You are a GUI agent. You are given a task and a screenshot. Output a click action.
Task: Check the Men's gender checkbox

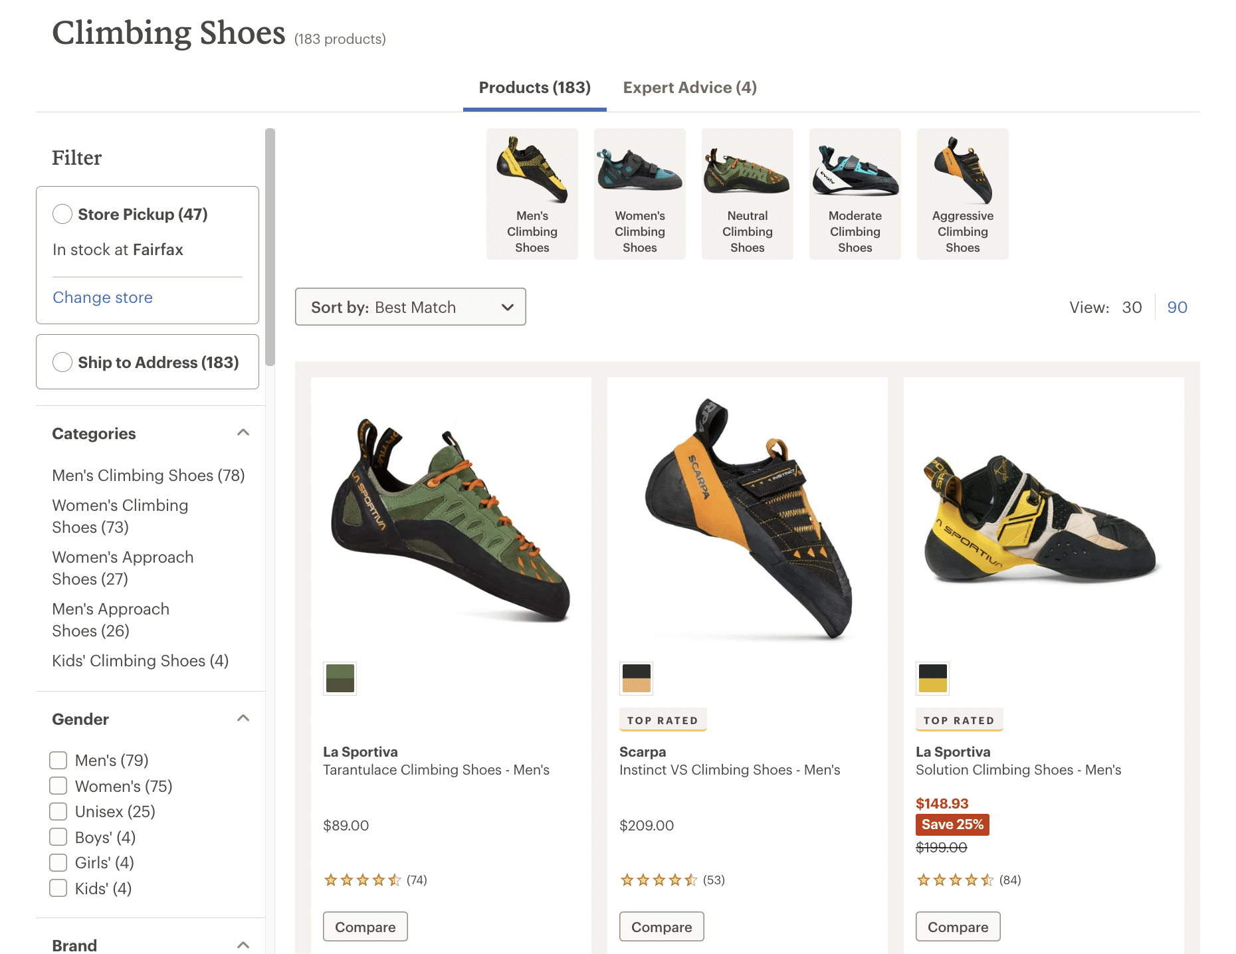click(58, 760)
